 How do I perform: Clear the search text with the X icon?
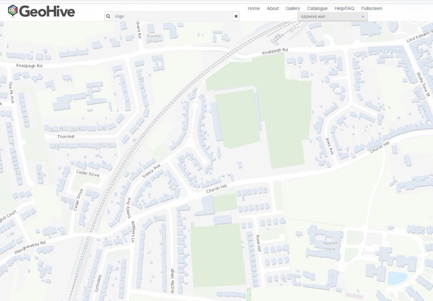tap(236, 16)
